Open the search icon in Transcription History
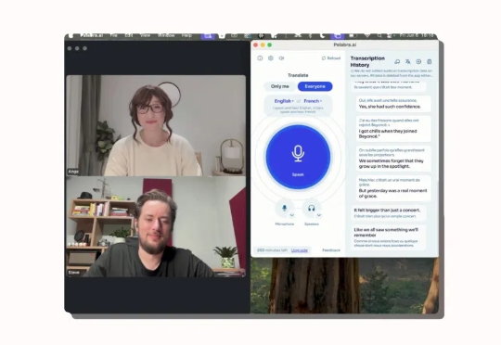This screenshot has width=501, height=345. pyautogui.click(x=397, y=61)
